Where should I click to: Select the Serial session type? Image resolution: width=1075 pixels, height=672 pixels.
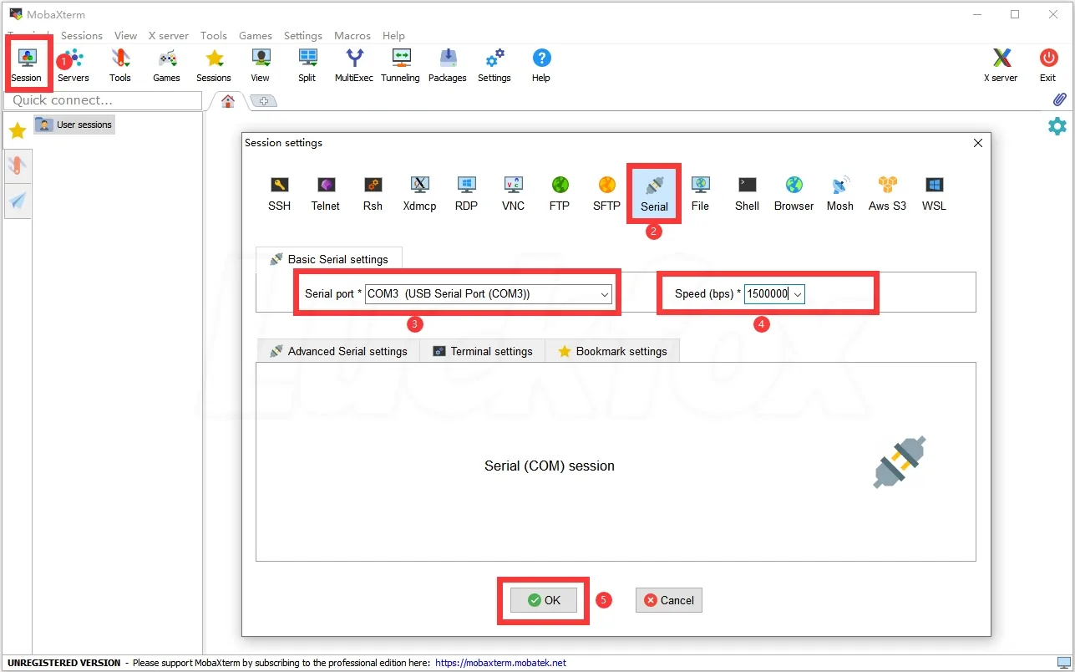click(654, 194)
